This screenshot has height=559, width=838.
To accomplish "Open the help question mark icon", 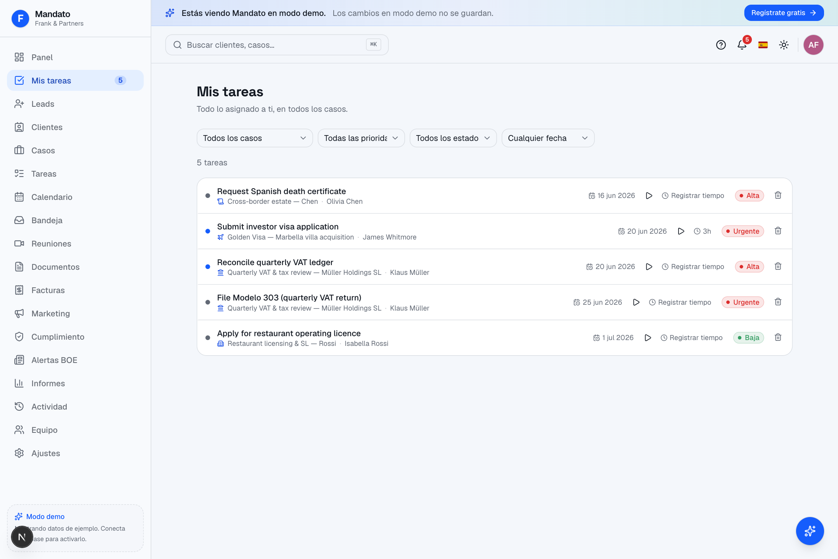I will click(x=721, y=45).
